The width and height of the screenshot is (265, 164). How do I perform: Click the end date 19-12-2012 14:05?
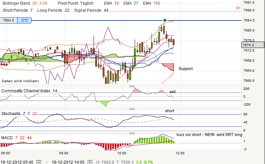coord(68,162)
